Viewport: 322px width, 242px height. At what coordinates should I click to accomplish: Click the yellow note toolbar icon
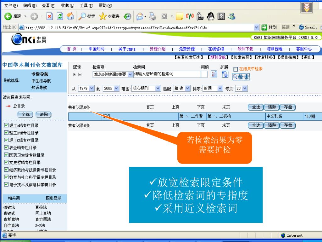click(x=179, y=16)
